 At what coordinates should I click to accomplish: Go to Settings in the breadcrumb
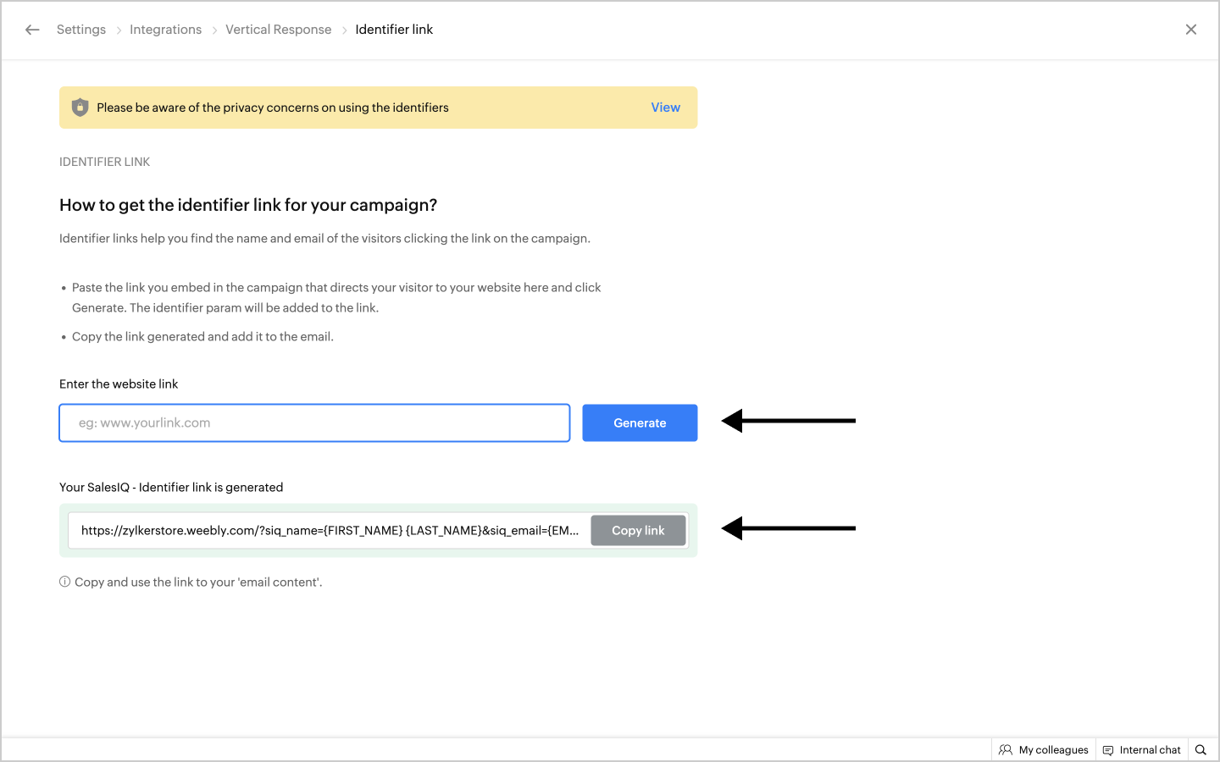pyautogui.click(x=81, y=30)
